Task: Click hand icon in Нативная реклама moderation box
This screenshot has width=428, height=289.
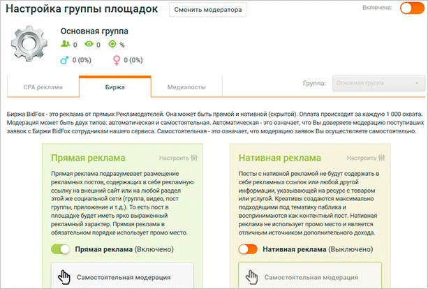Action: (251, 277)
